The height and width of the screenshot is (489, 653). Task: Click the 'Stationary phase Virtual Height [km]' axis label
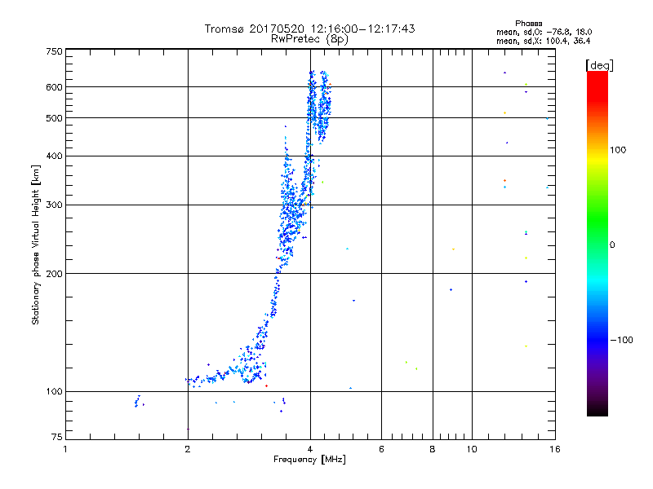click(36, 244)
